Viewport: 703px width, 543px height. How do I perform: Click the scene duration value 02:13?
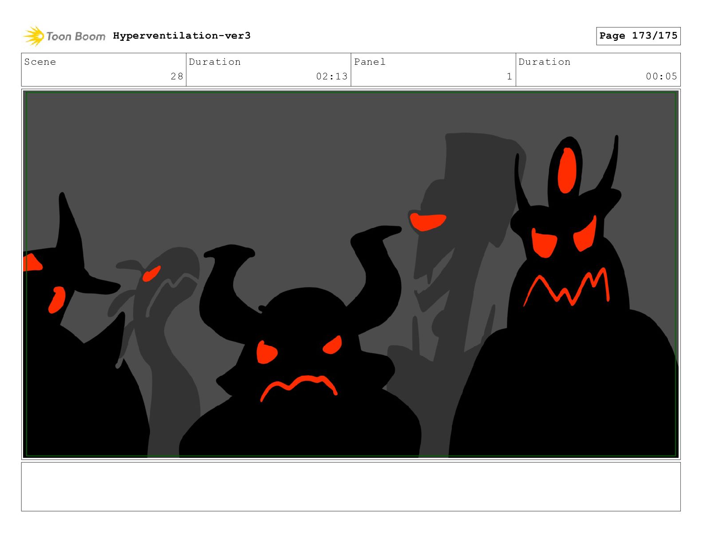332,76
